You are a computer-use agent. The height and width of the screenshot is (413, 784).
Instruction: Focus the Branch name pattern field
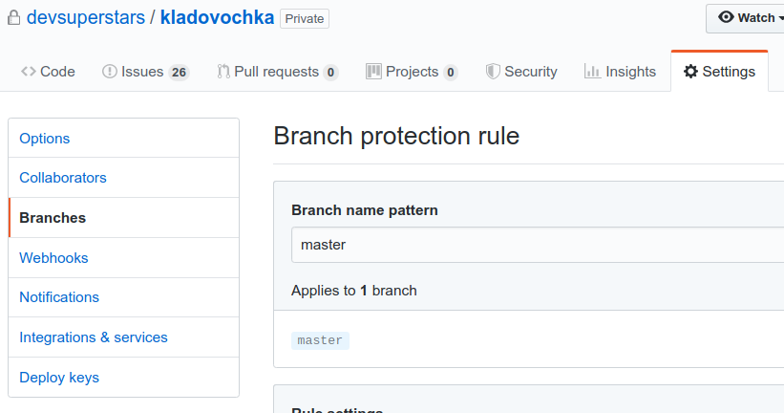tap(538, 245)
